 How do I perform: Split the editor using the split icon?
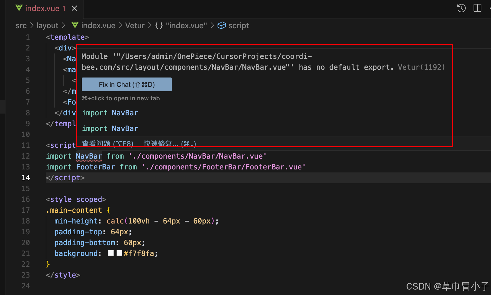pyautogui.click(x=477, y=8)
